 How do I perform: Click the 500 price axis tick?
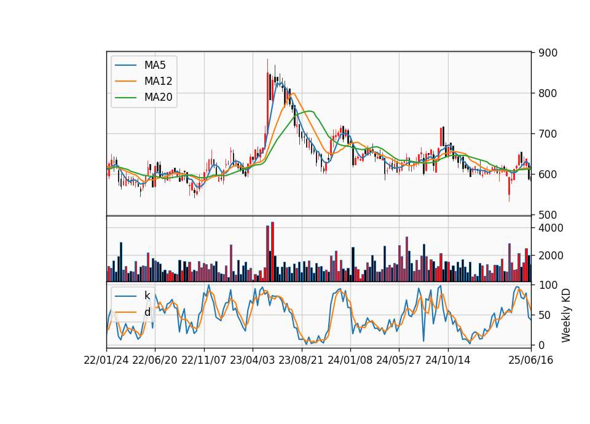click(x=548, y=215)
